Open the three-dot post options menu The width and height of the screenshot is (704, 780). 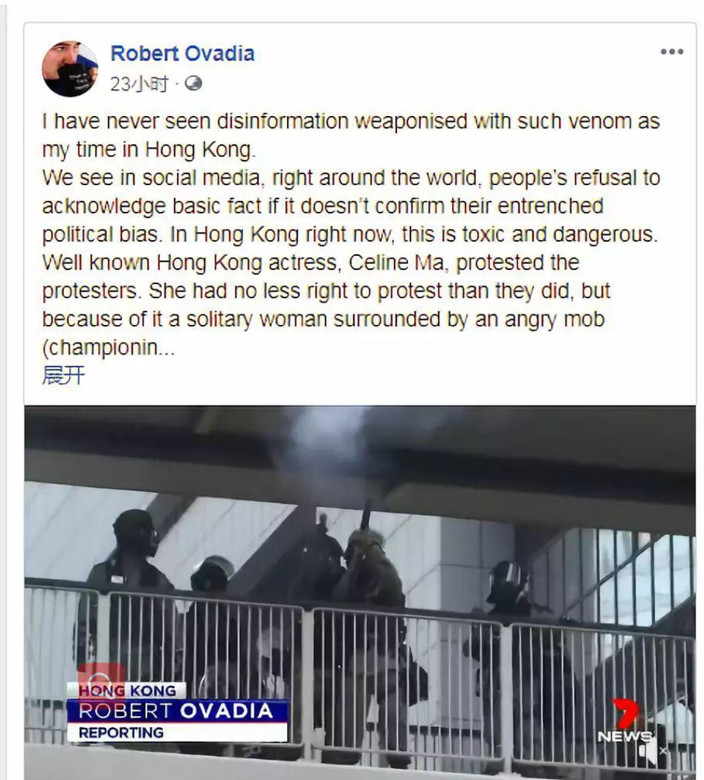672,52
